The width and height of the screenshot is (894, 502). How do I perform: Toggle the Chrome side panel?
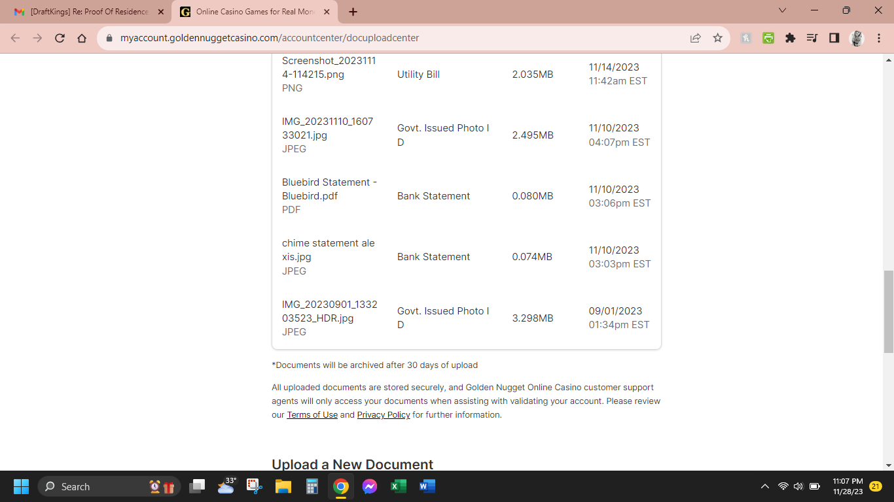pyautogui.click(x=834, y=38)
